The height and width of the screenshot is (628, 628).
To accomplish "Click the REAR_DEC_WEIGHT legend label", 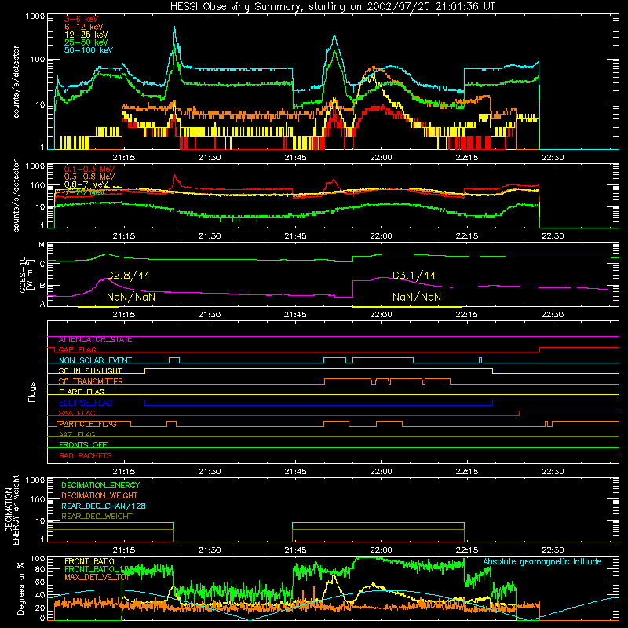I will (x=97, y=517).
